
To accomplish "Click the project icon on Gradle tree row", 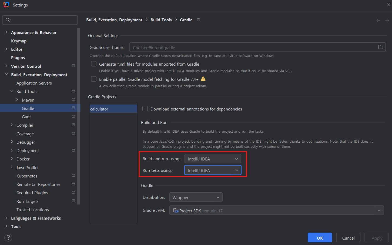I will coord(73,108).
